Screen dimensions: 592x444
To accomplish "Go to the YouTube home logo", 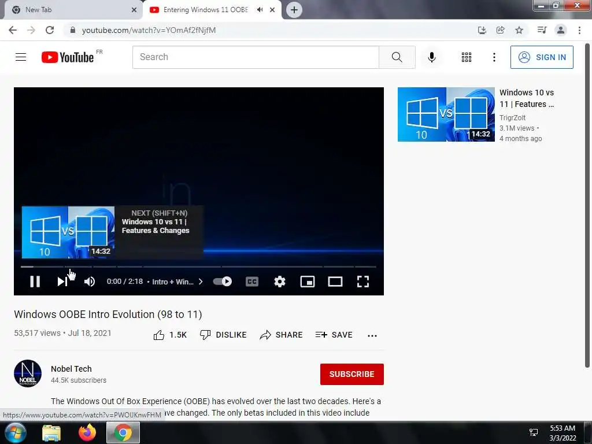I will point(68,57).
